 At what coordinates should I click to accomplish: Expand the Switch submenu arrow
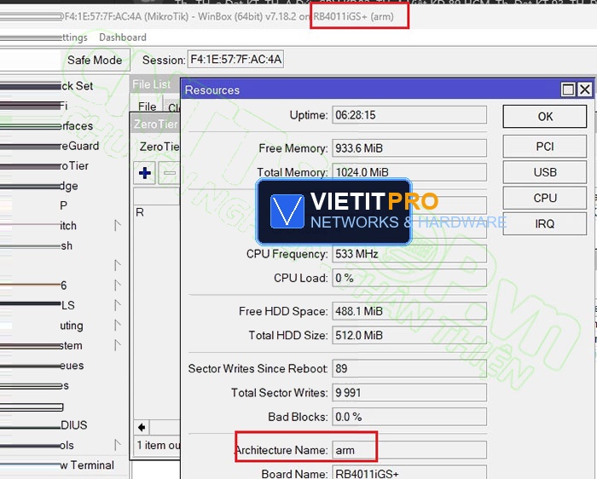point(118,226)
